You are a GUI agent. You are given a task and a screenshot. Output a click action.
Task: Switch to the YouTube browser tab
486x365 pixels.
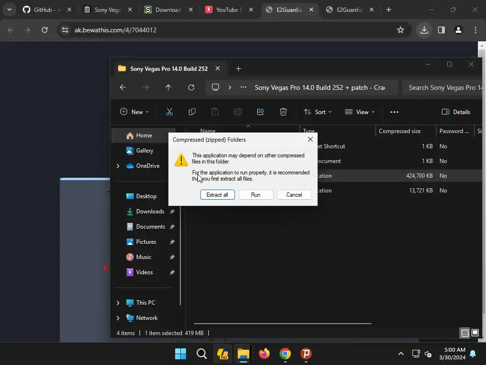(229, 10)
